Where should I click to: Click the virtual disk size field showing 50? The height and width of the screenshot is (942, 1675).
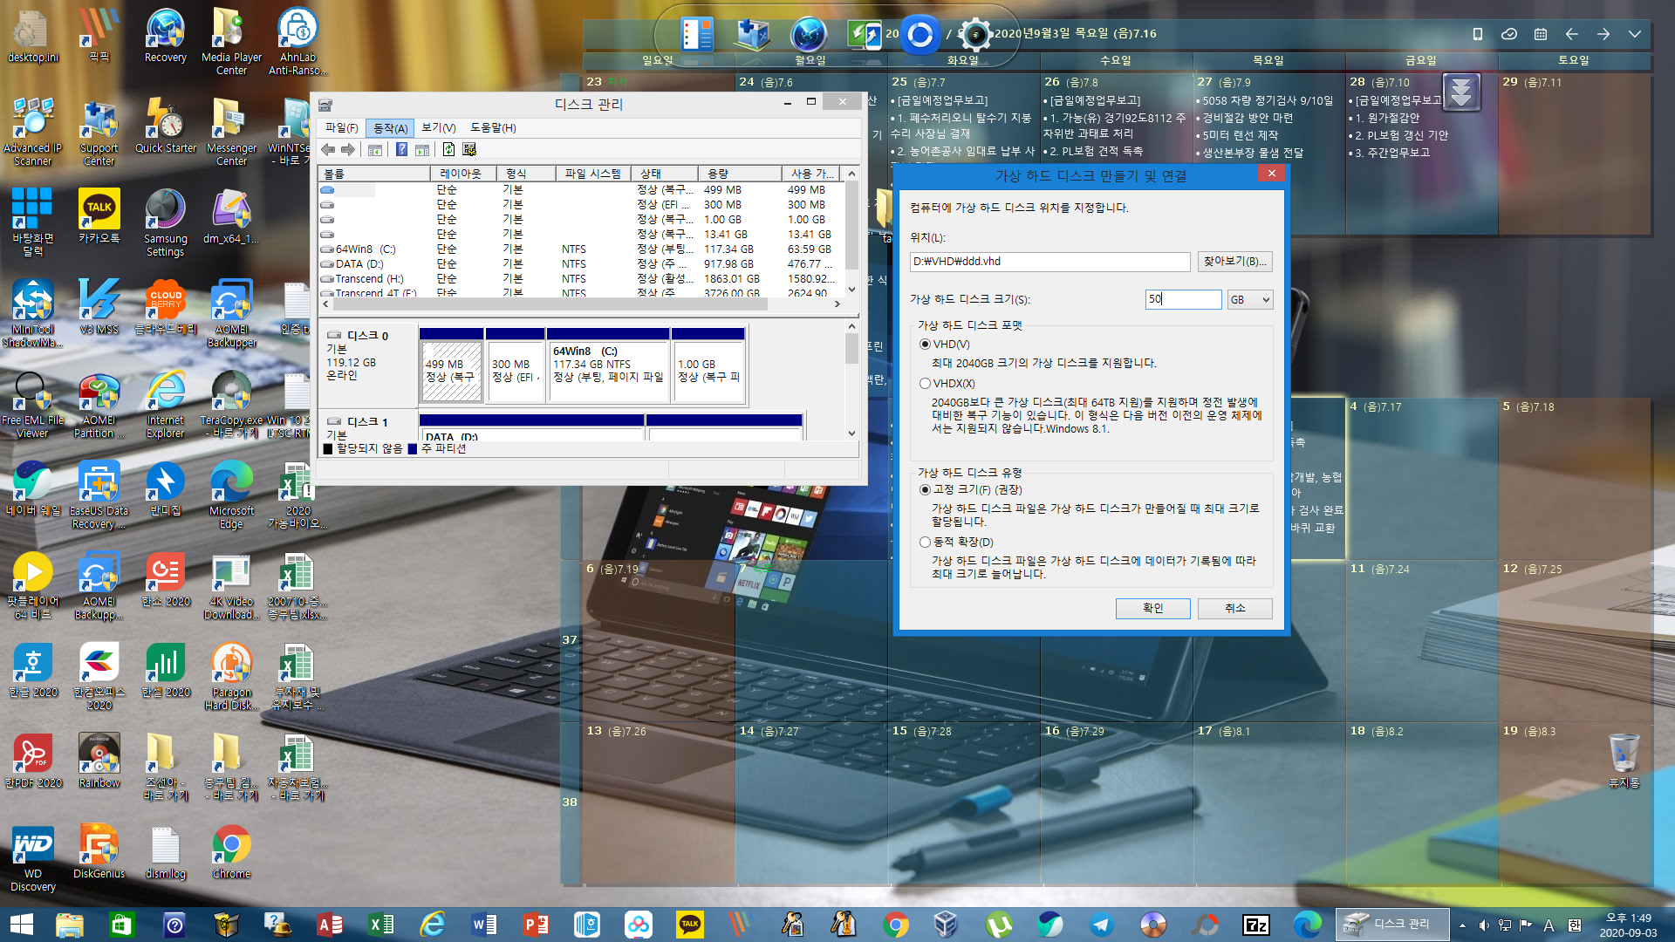pyautogui.click(x=1183, y=299)
